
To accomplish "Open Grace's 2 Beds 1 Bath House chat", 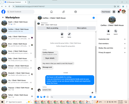I will click(x=17, y=52).
